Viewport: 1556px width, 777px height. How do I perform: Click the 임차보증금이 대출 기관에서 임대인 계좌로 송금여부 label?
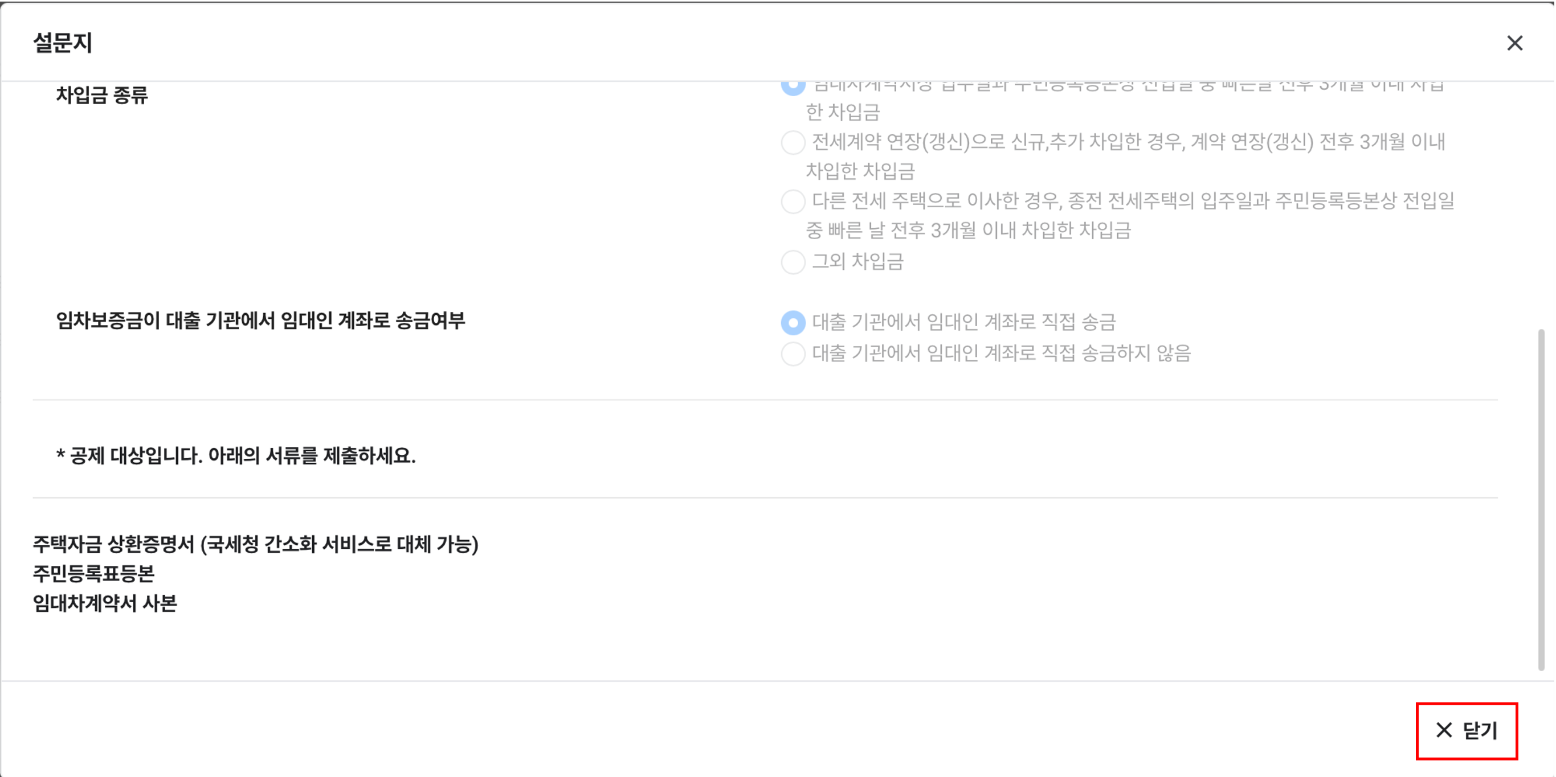coord(260,320)
